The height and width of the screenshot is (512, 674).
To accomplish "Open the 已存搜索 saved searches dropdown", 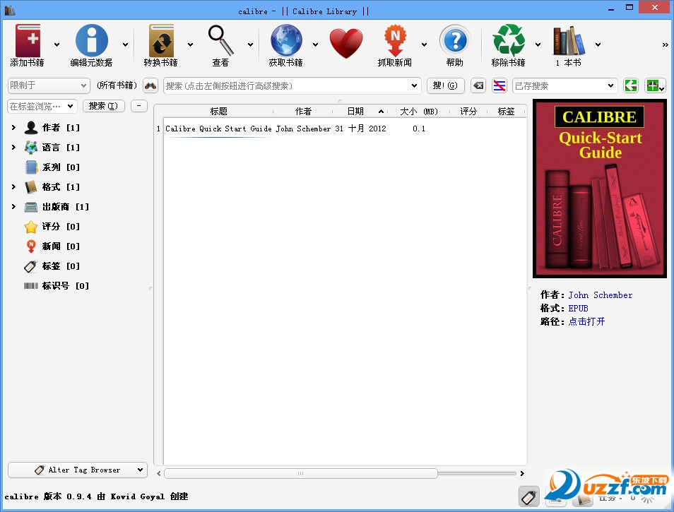I will (x=565, y=85).
